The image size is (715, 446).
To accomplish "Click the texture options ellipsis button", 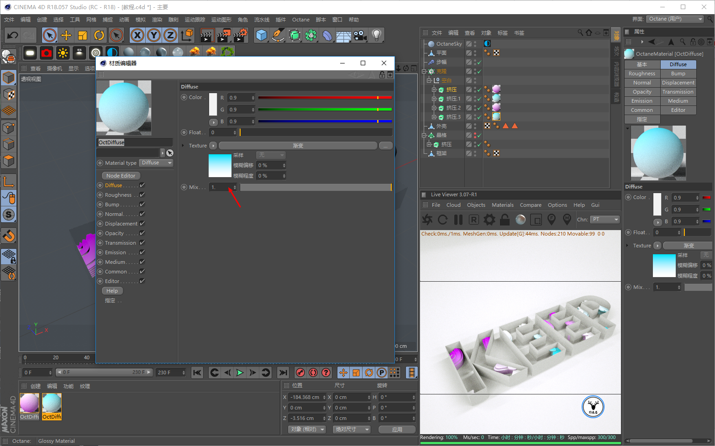I will click(386, 146).
